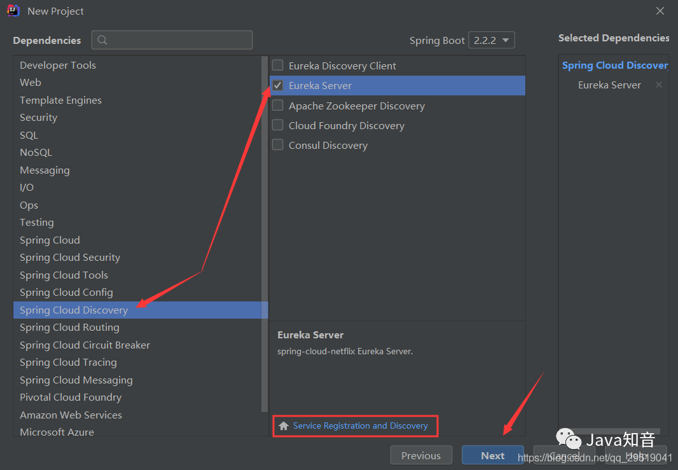Open the Spring Boot version dropdown
678x470 pixels.
point(492,40)
